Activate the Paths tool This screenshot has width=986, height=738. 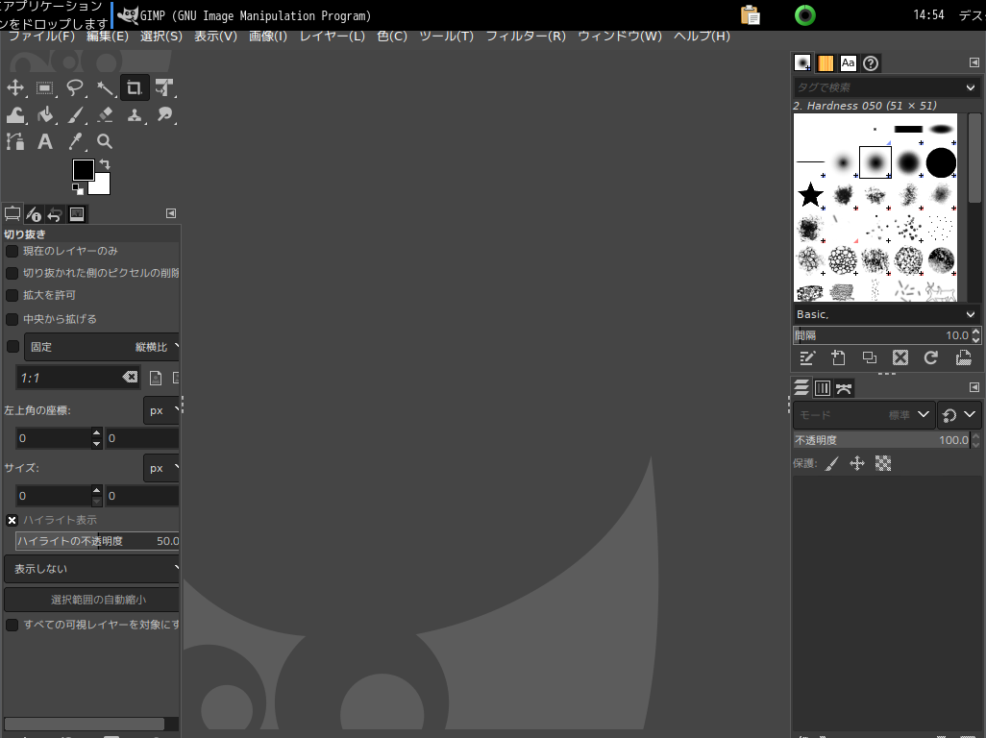tap(15, 141)
